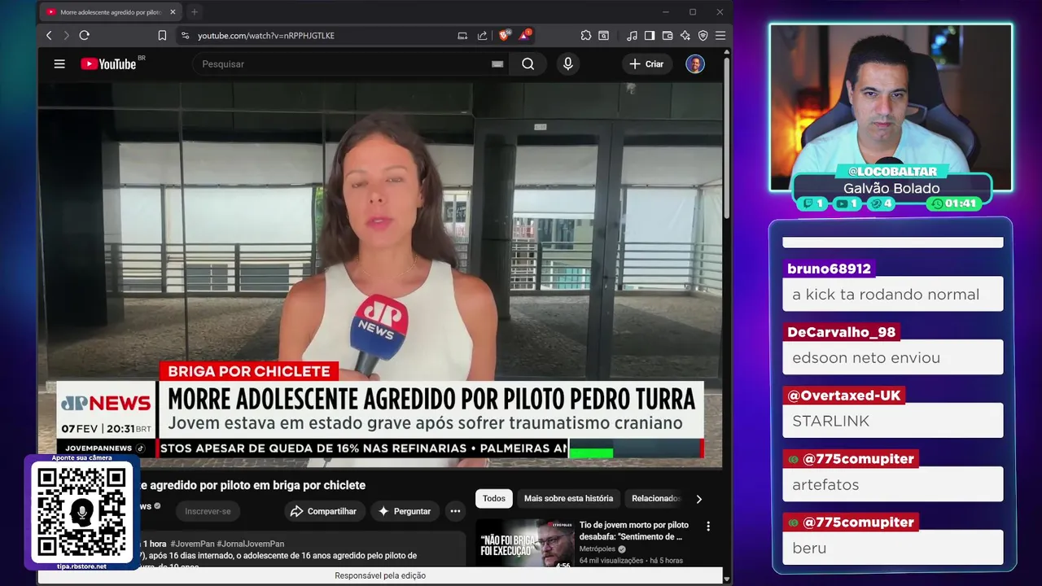The height and width of the screenshot is (586, 1042).
Task: Open the music note playlist icon
Action: tap(633, 36)
